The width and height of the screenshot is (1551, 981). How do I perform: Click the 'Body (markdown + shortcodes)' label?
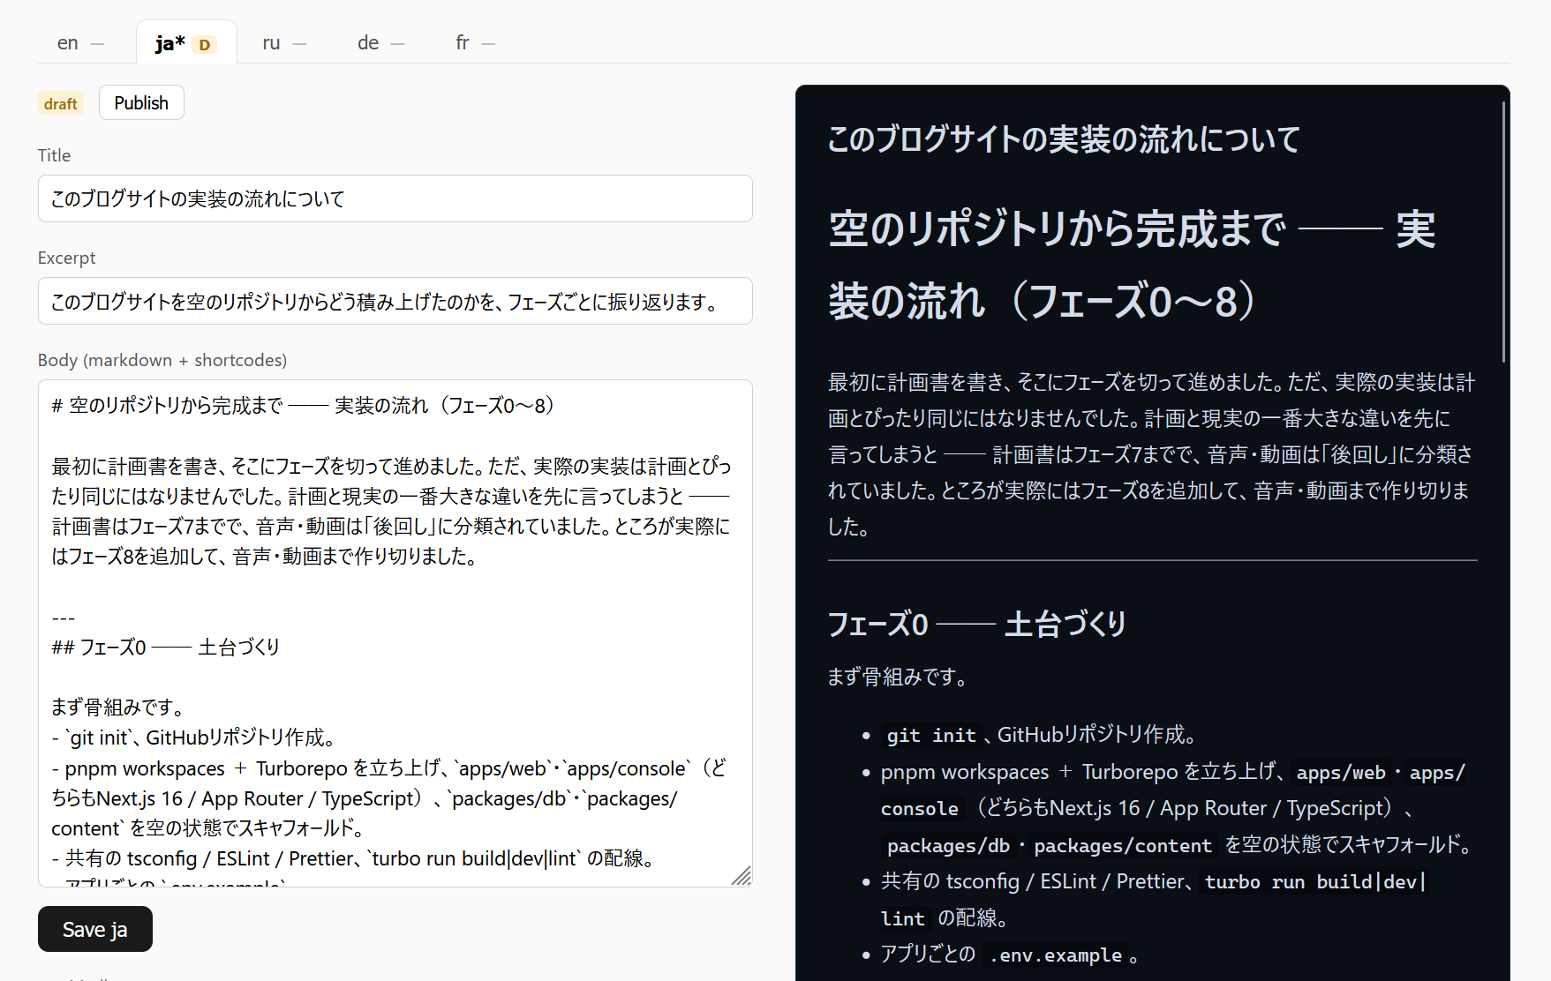click(162, 360)
